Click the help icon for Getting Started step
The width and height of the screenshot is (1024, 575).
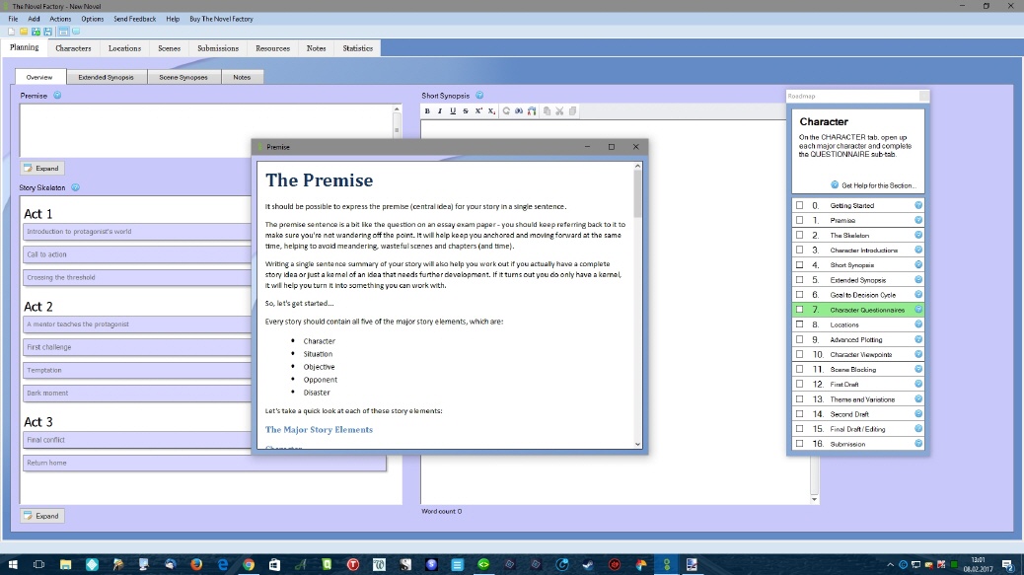918,205
